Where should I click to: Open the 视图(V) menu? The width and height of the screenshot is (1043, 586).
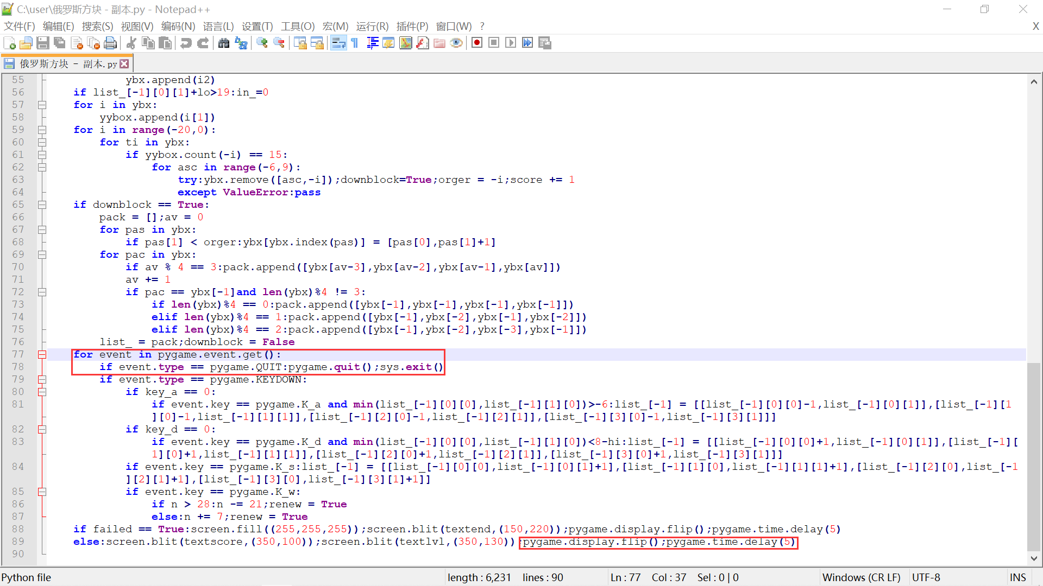(137, 27)
